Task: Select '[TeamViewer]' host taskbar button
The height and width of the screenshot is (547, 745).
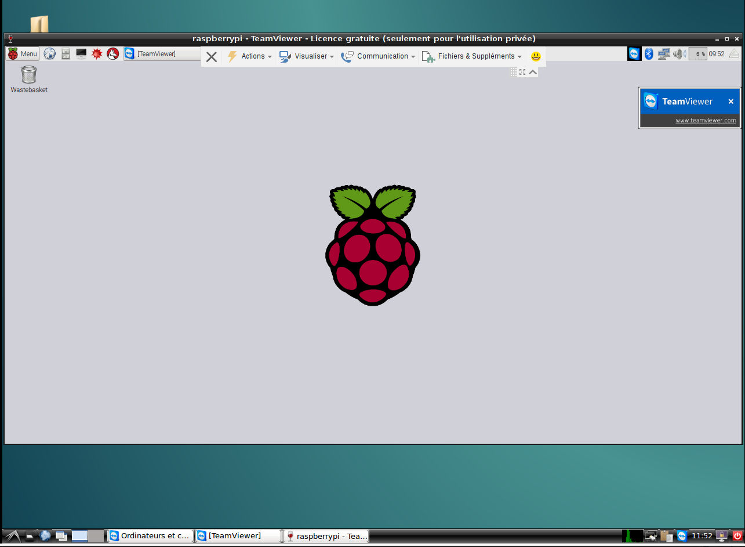Action: 238,536
